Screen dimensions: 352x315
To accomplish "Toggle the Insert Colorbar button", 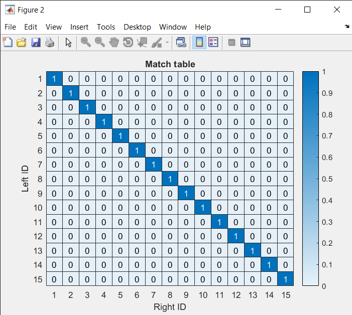I will [199, 42].
